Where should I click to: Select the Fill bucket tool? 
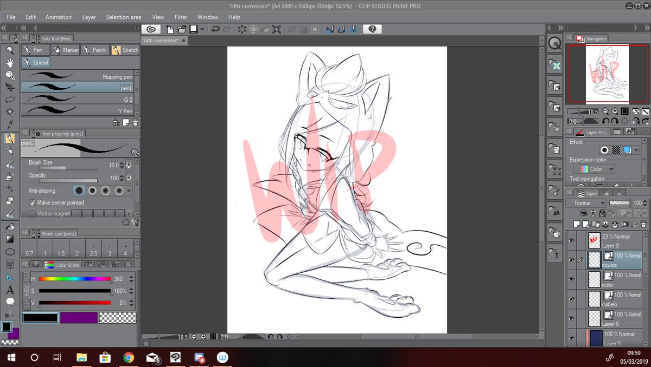pyautogui.click(x=10, y=227)
